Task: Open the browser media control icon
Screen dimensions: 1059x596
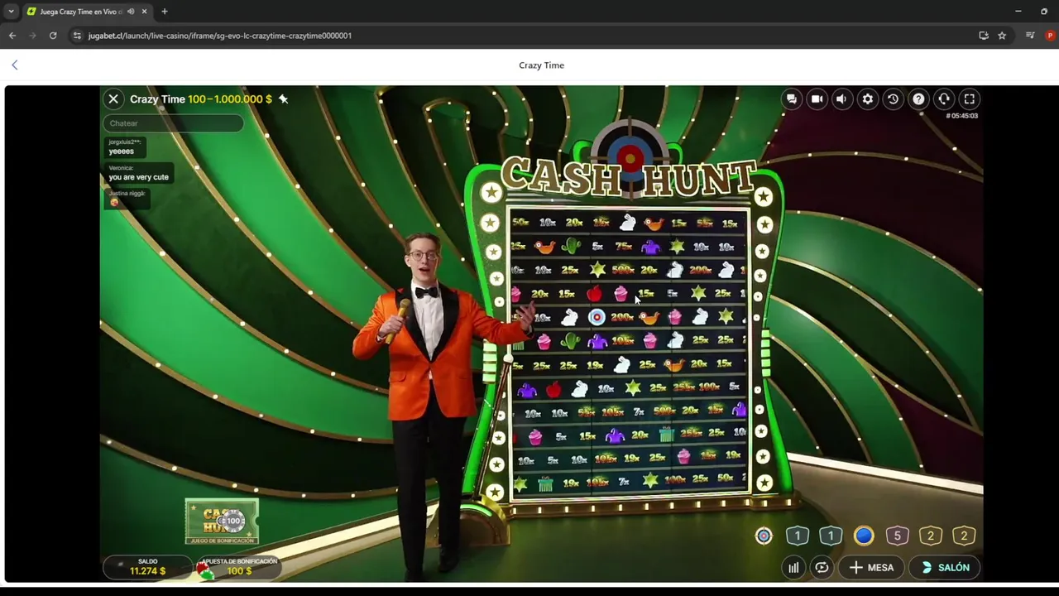Action: tap(1030, 36)
